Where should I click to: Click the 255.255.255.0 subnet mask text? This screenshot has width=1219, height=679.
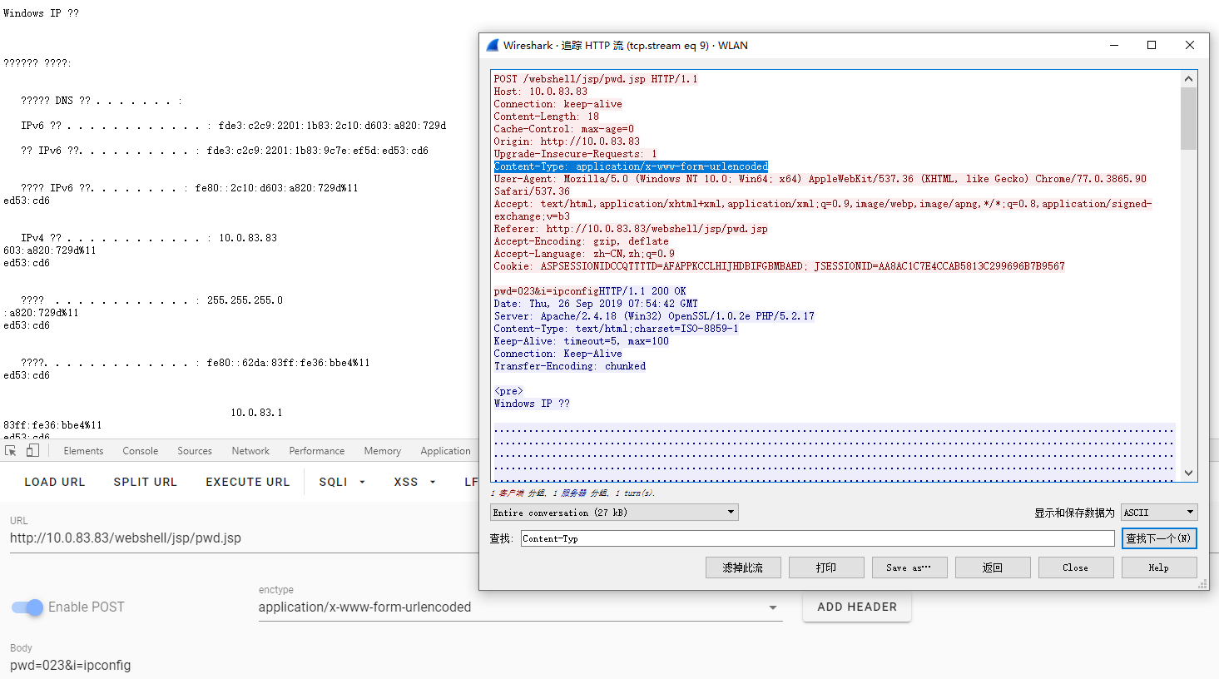[245, 300]
